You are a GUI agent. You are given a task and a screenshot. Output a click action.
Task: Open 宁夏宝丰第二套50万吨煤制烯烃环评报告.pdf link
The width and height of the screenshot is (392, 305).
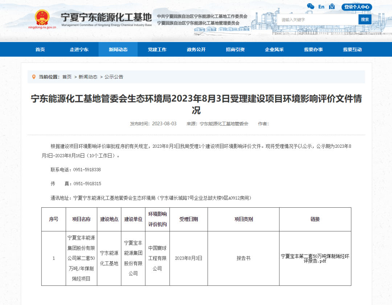click(315, 258)
